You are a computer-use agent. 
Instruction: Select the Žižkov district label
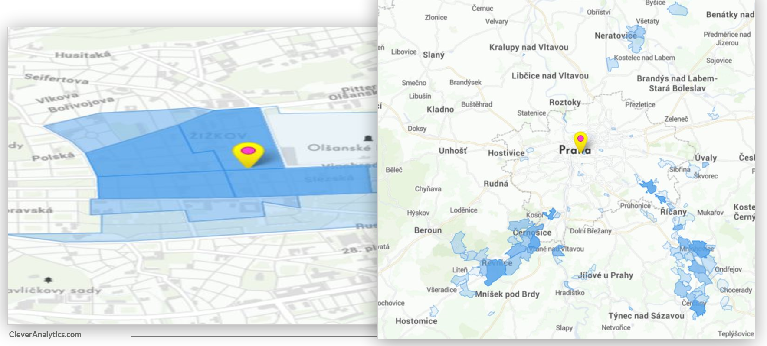point(218,136)
